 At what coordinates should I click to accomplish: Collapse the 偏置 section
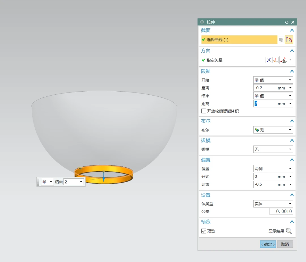coord(292,160)
